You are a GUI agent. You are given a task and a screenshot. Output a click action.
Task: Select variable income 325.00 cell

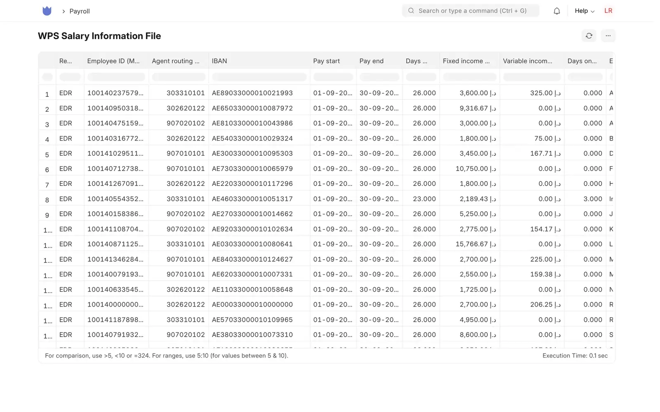(x=532, y=93)
